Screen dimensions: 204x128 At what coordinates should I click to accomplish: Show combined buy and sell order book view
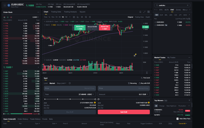click(x=5, y=17)
